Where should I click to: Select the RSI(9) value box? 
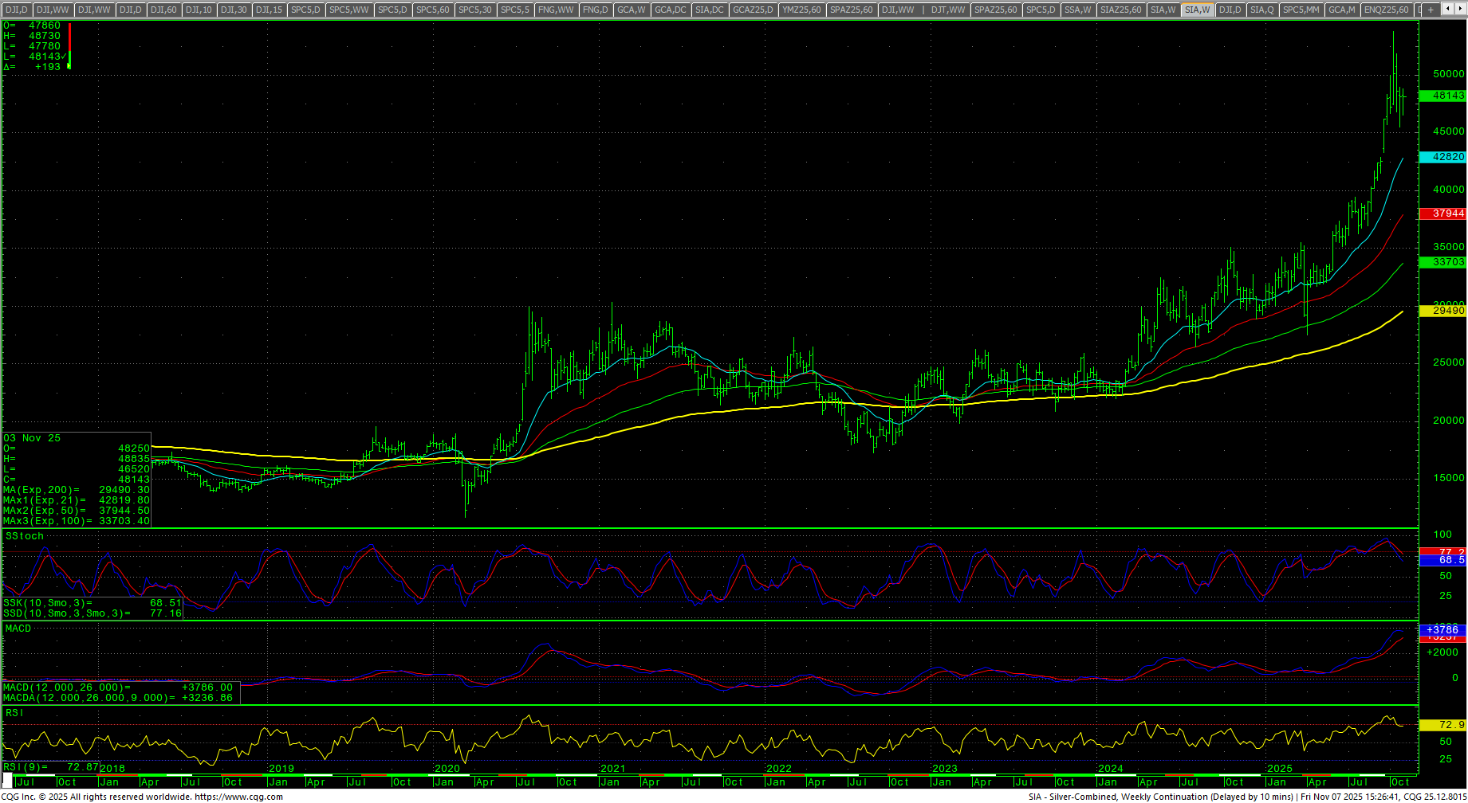(x=51, y=767)
